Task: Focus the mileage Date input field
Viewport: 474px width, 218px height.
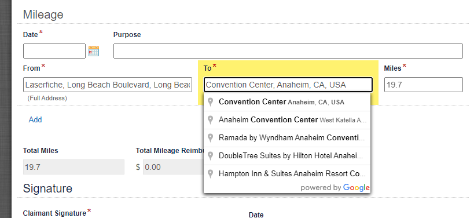Action: (54, 51)
